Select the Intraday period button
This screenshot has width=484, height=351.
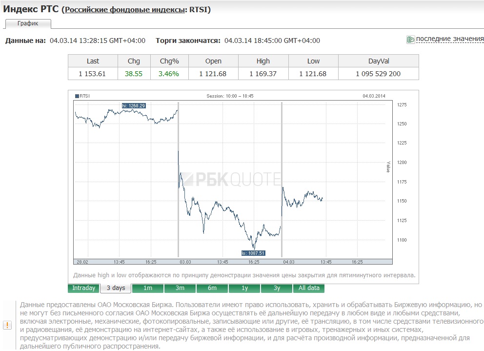pyautogui.click(x=83, y=288)
